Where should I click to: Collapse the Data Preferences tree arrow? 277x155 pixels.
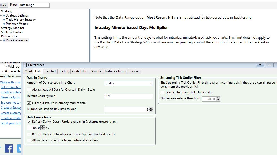pyautogui.click(x=1, y=41)
